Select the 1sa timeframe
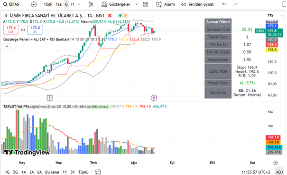 (x=58, y=4)
